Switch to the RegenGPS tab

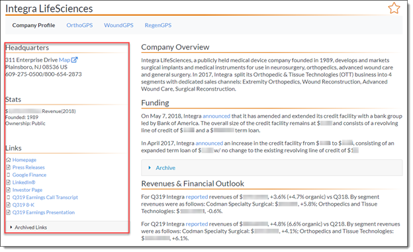pos(158,25)
